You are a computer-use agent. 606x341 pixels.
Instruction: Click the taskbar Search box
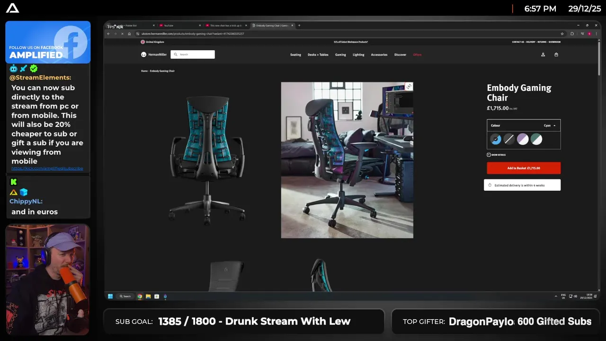pos(125,296)
